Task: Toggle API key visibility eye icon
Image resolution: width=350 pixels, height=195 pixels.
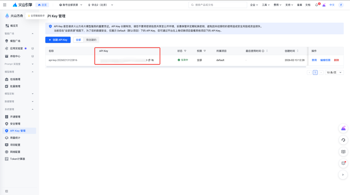Action: tap(153, 60)
